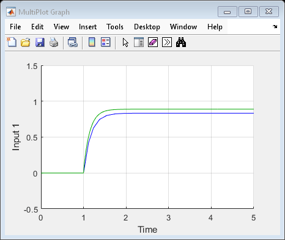Image resolution: width=285 pixels, height=240 pixels.
Task: Click the double chevron toolbar icon
Action: pyautogui.click(x=167, y=42)
